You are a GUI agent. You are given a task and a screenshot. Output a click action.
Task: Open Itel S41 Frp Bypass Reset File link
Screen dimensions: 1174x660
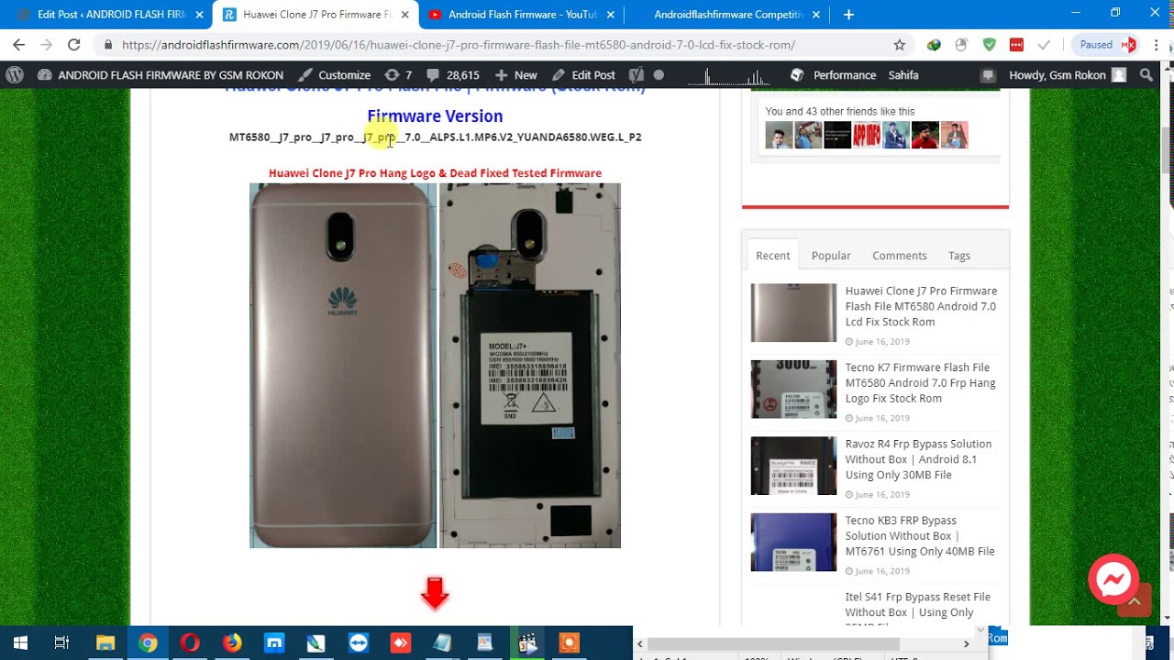917,610
